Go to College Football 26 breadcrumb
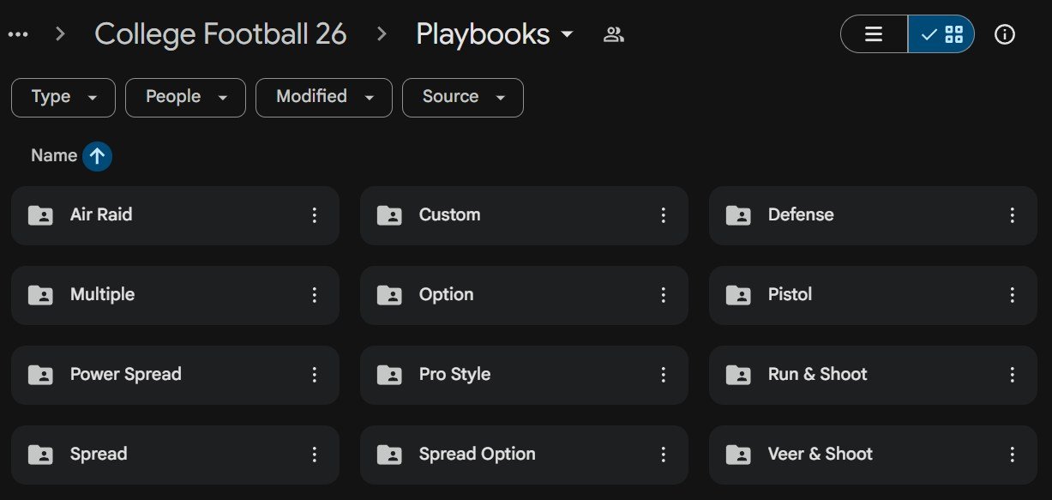Viewport: 1052px width, 500px height. 220,34
